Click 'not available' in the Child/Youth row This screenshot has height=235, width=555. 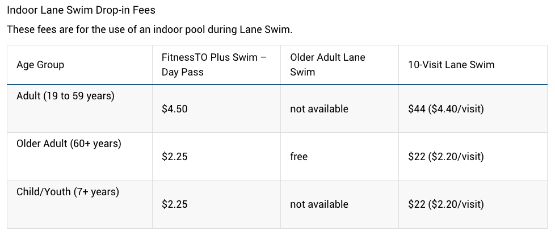[x=319, y=204]
